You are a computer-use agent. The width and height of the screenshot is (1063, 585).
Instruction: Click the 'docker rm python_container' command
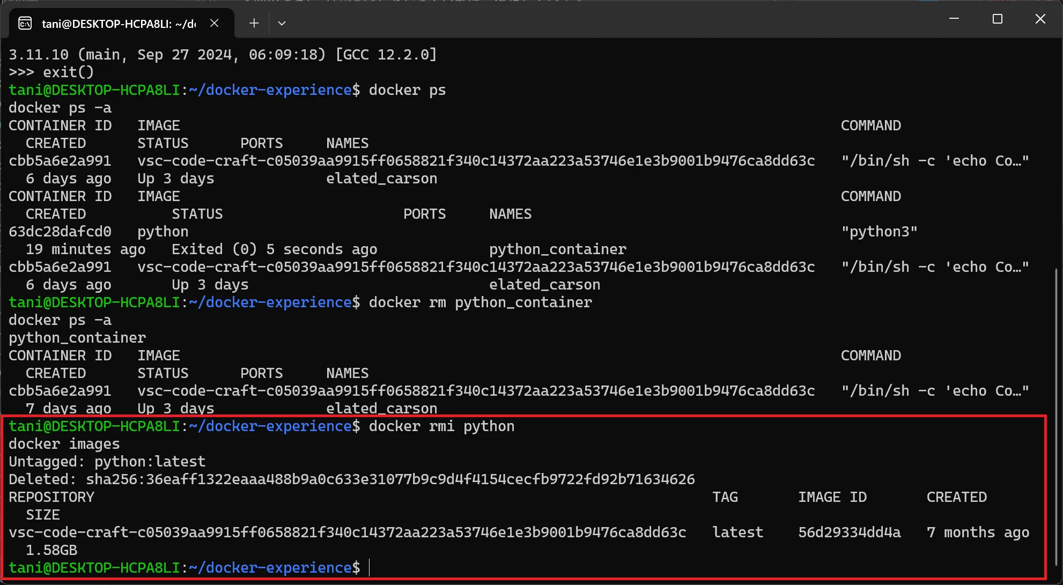(481, 302)
